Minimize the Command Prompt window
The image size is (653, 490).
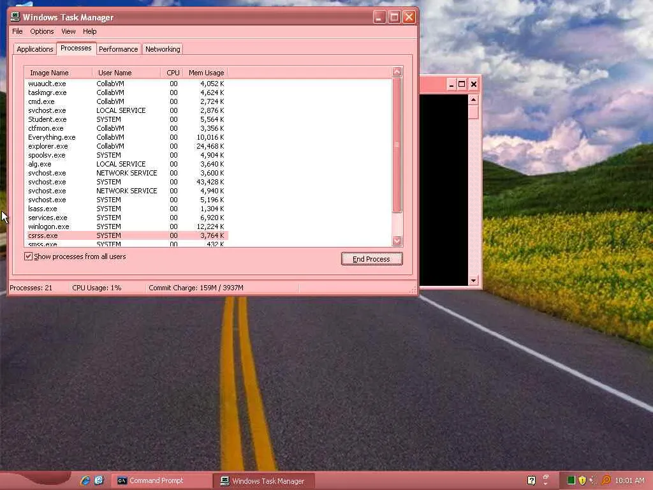[x=451, y=84]
